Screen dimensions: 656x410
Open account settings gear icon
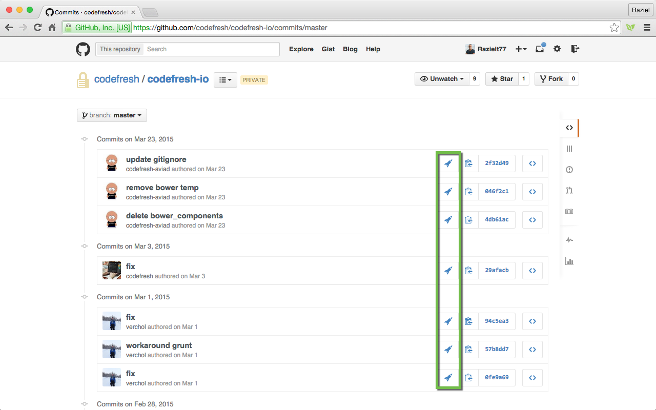[x=557, y=49]
